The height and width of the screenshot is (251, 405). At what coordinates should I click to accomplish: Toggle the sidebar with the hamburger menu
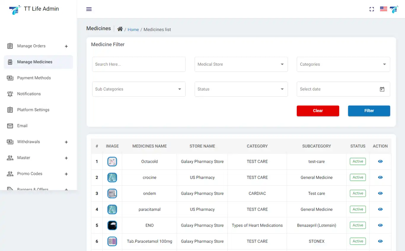89,9
